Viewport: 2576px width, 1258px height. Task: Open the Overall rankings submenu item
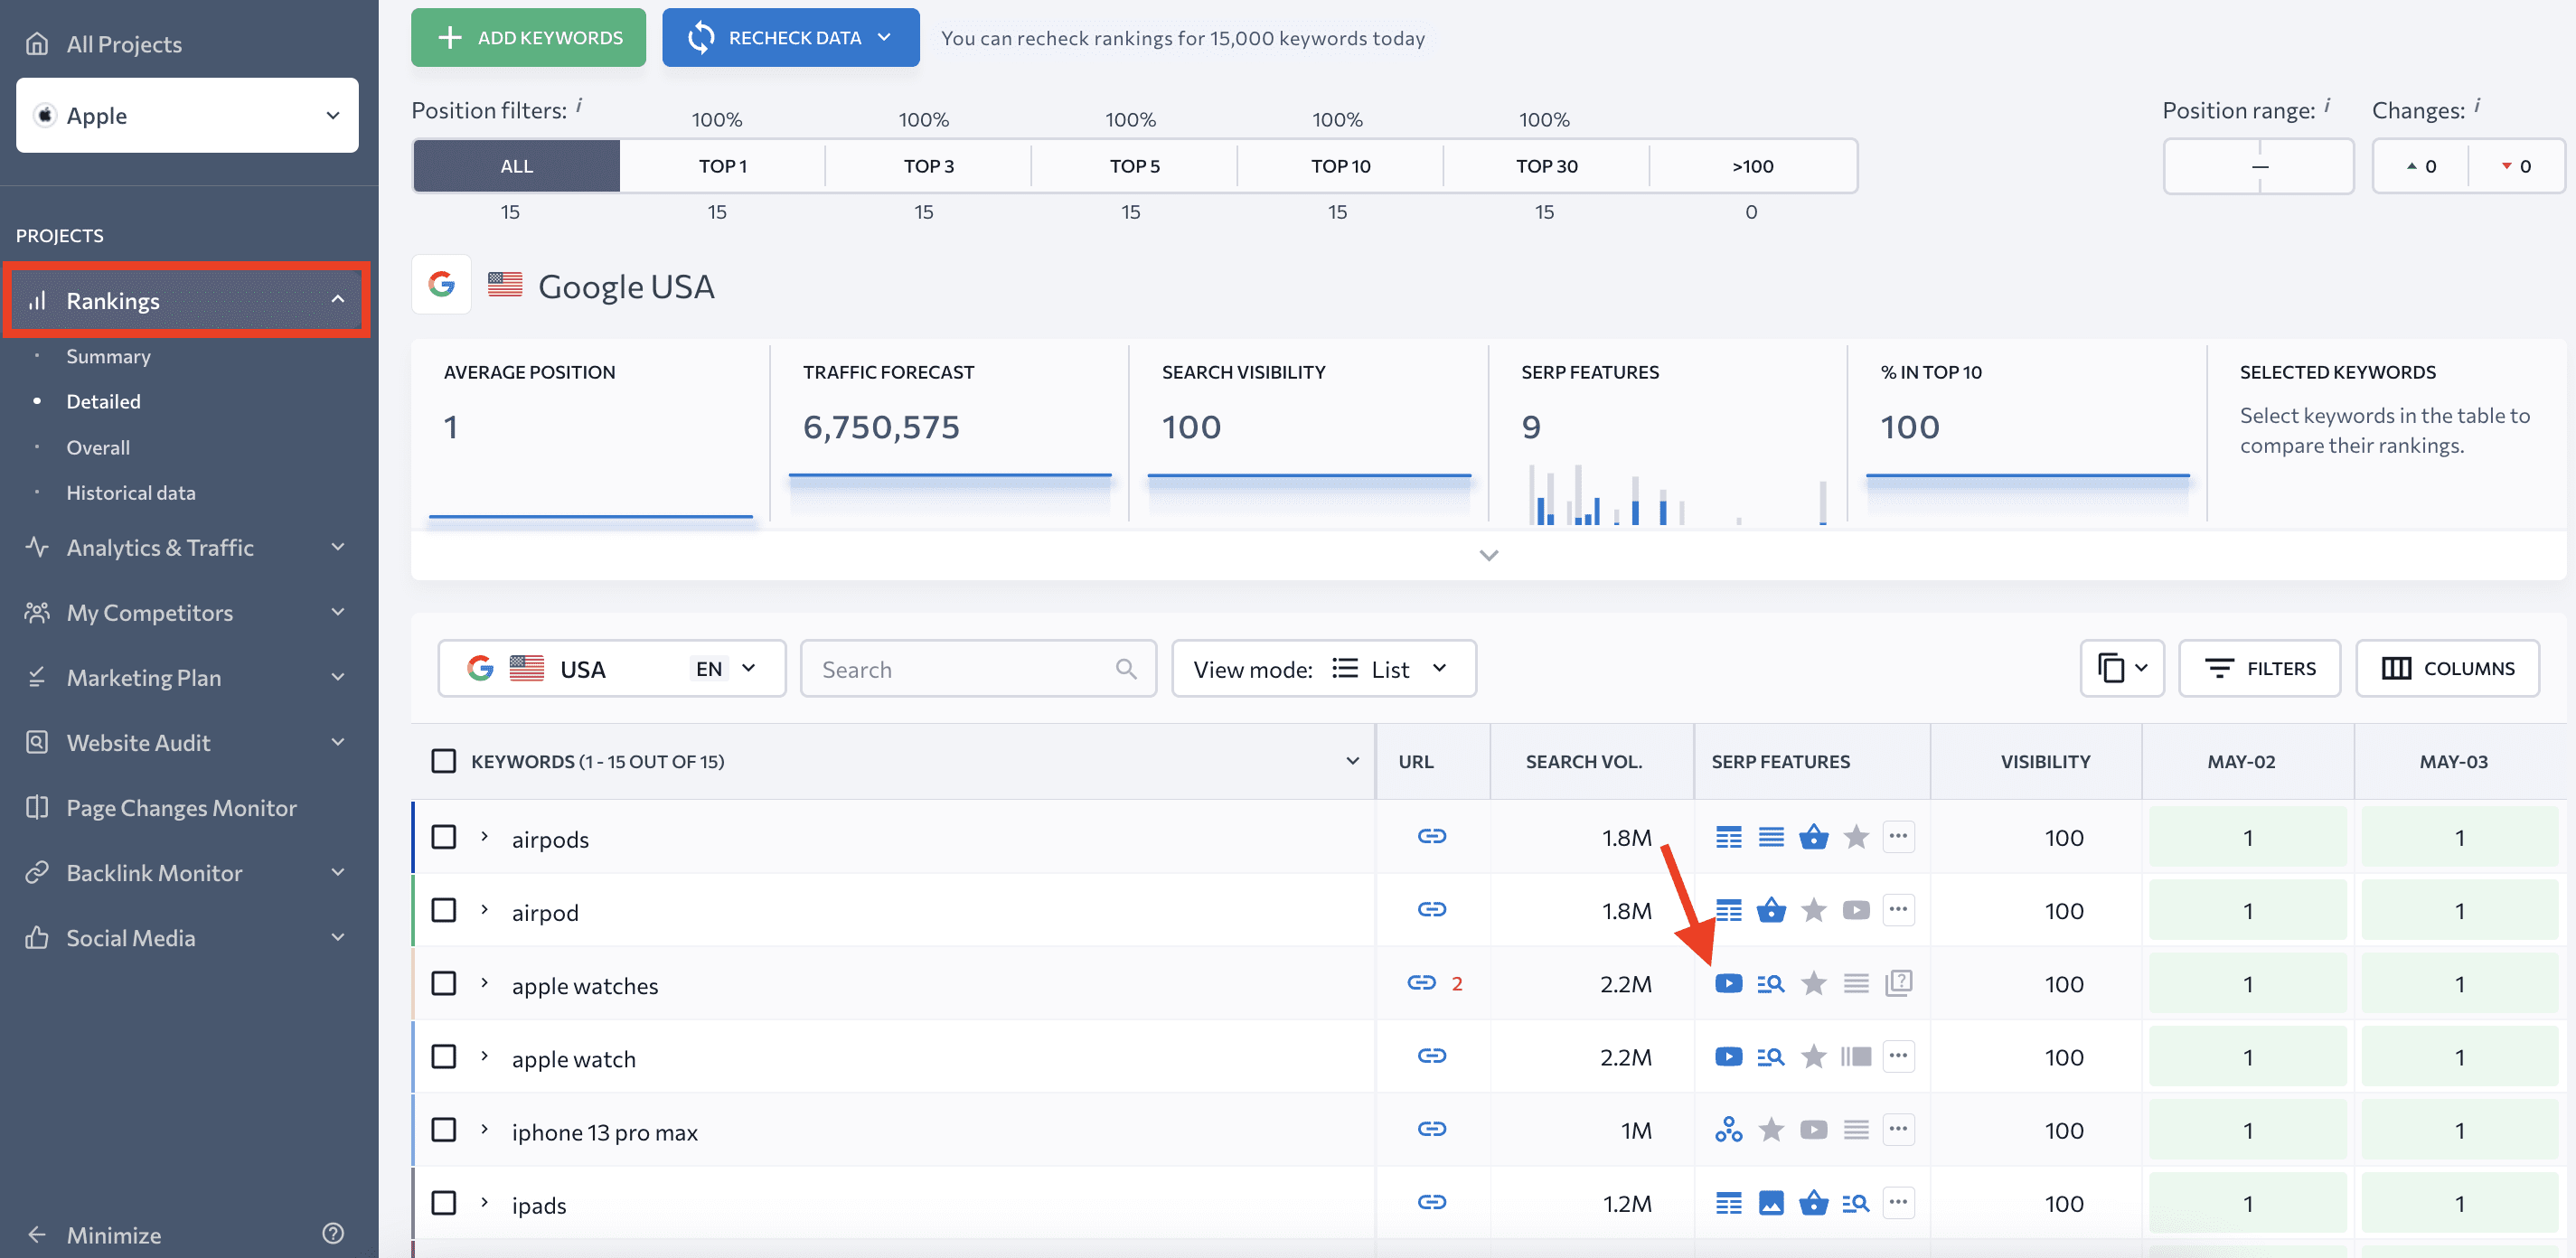[x=98, y=447]
